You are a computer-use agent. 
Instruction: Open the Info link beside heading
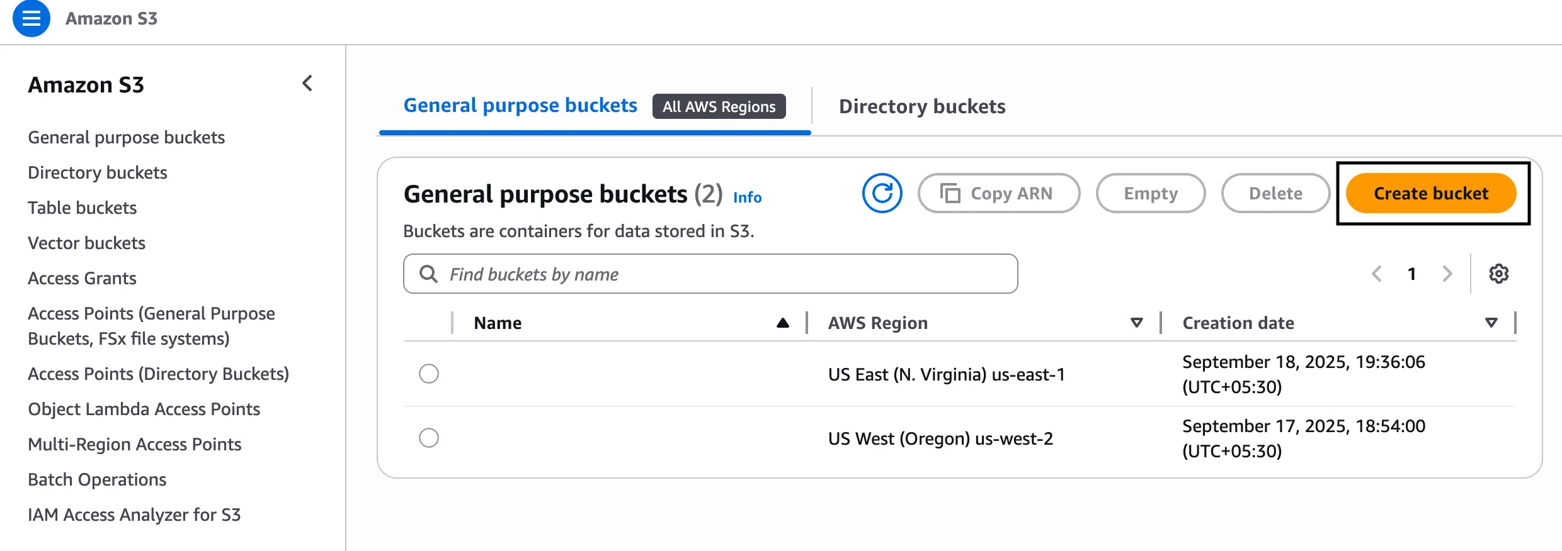click(747, 198)
